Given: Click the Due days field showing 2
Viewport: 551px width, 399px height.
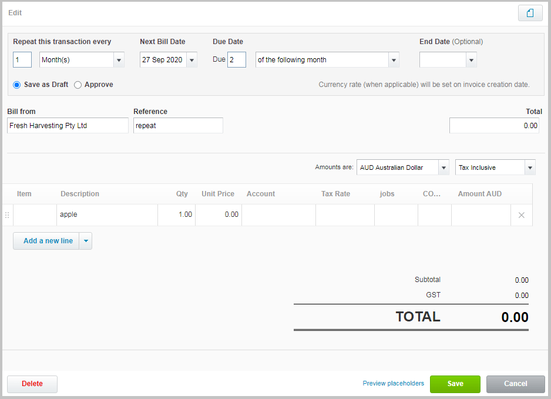Looking at the screenshot, I should tap(237, 59).
